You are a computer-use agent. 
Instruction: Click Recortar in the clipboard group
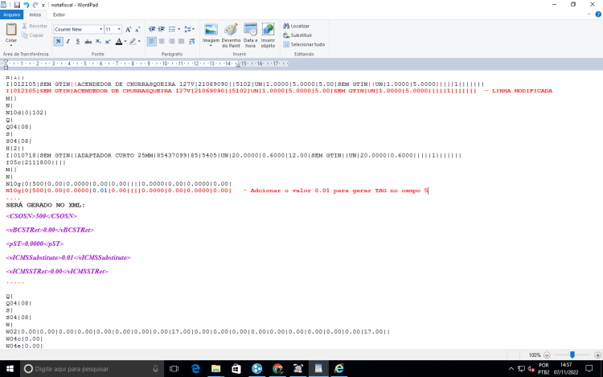[35, 26]
